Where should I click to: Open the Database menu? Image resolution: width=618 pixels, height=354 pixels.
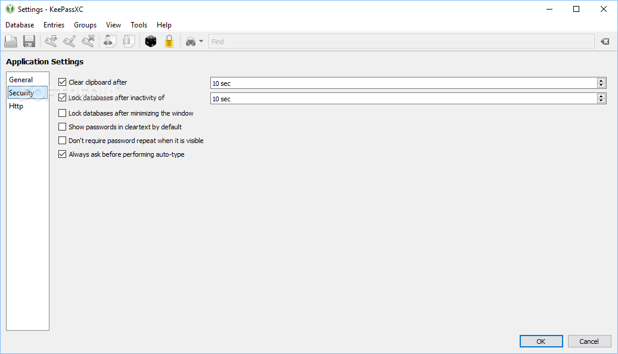(20, 25)
